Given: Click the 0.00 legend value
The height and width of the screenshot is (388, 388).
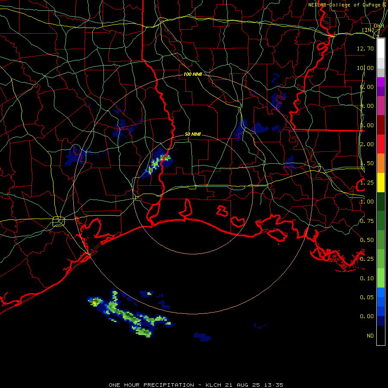Looking at the screenshot, I should [x=367, y=316].
